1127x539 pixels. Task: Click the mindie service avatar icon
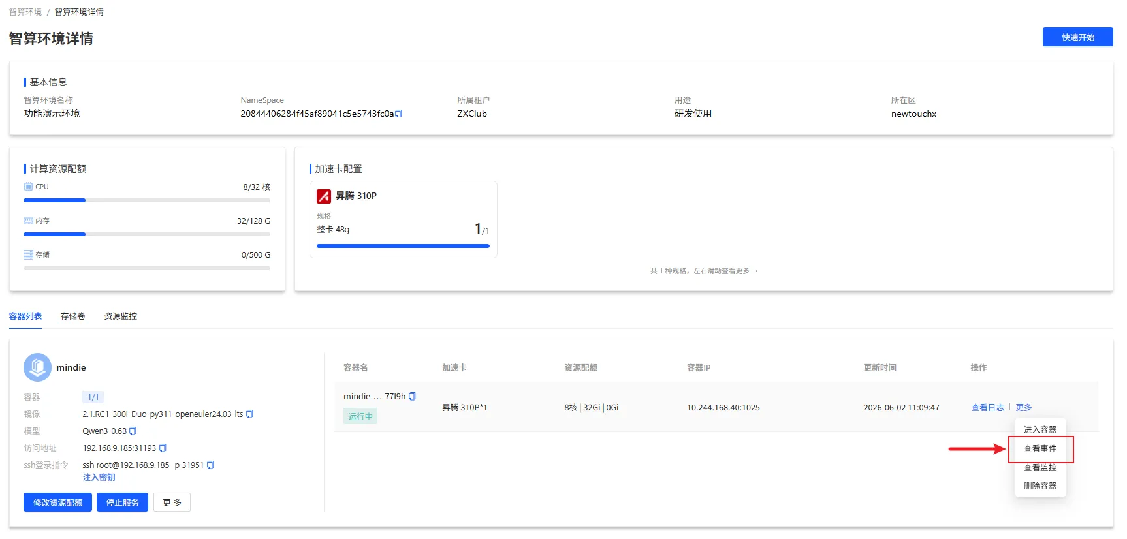pyautogui.click(x=37, y=367)
